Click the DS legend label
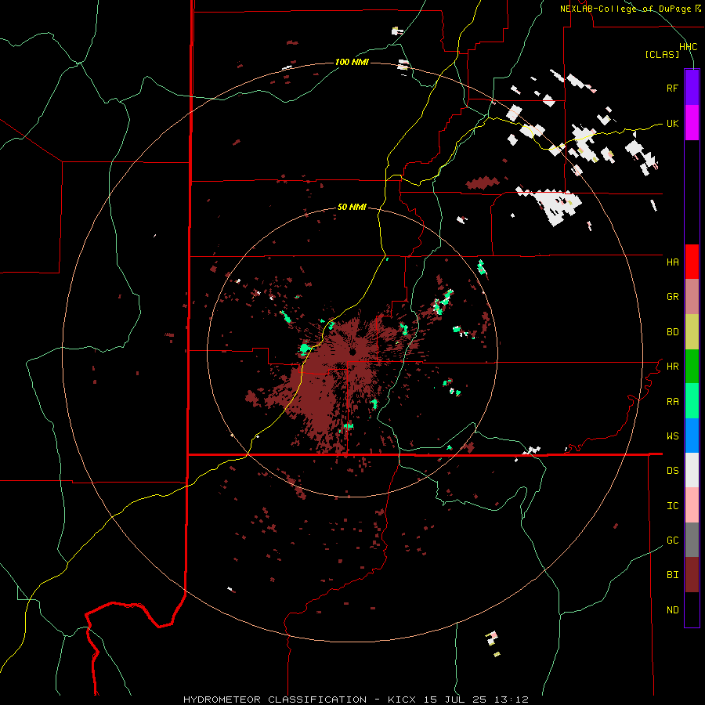 (672, 471)
